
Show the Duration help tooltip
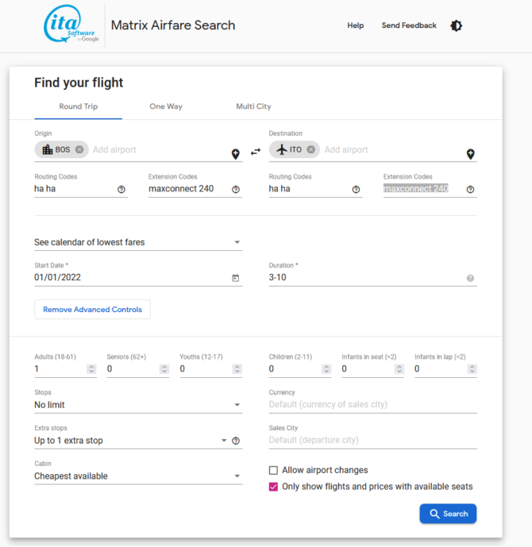pos(470,278)
